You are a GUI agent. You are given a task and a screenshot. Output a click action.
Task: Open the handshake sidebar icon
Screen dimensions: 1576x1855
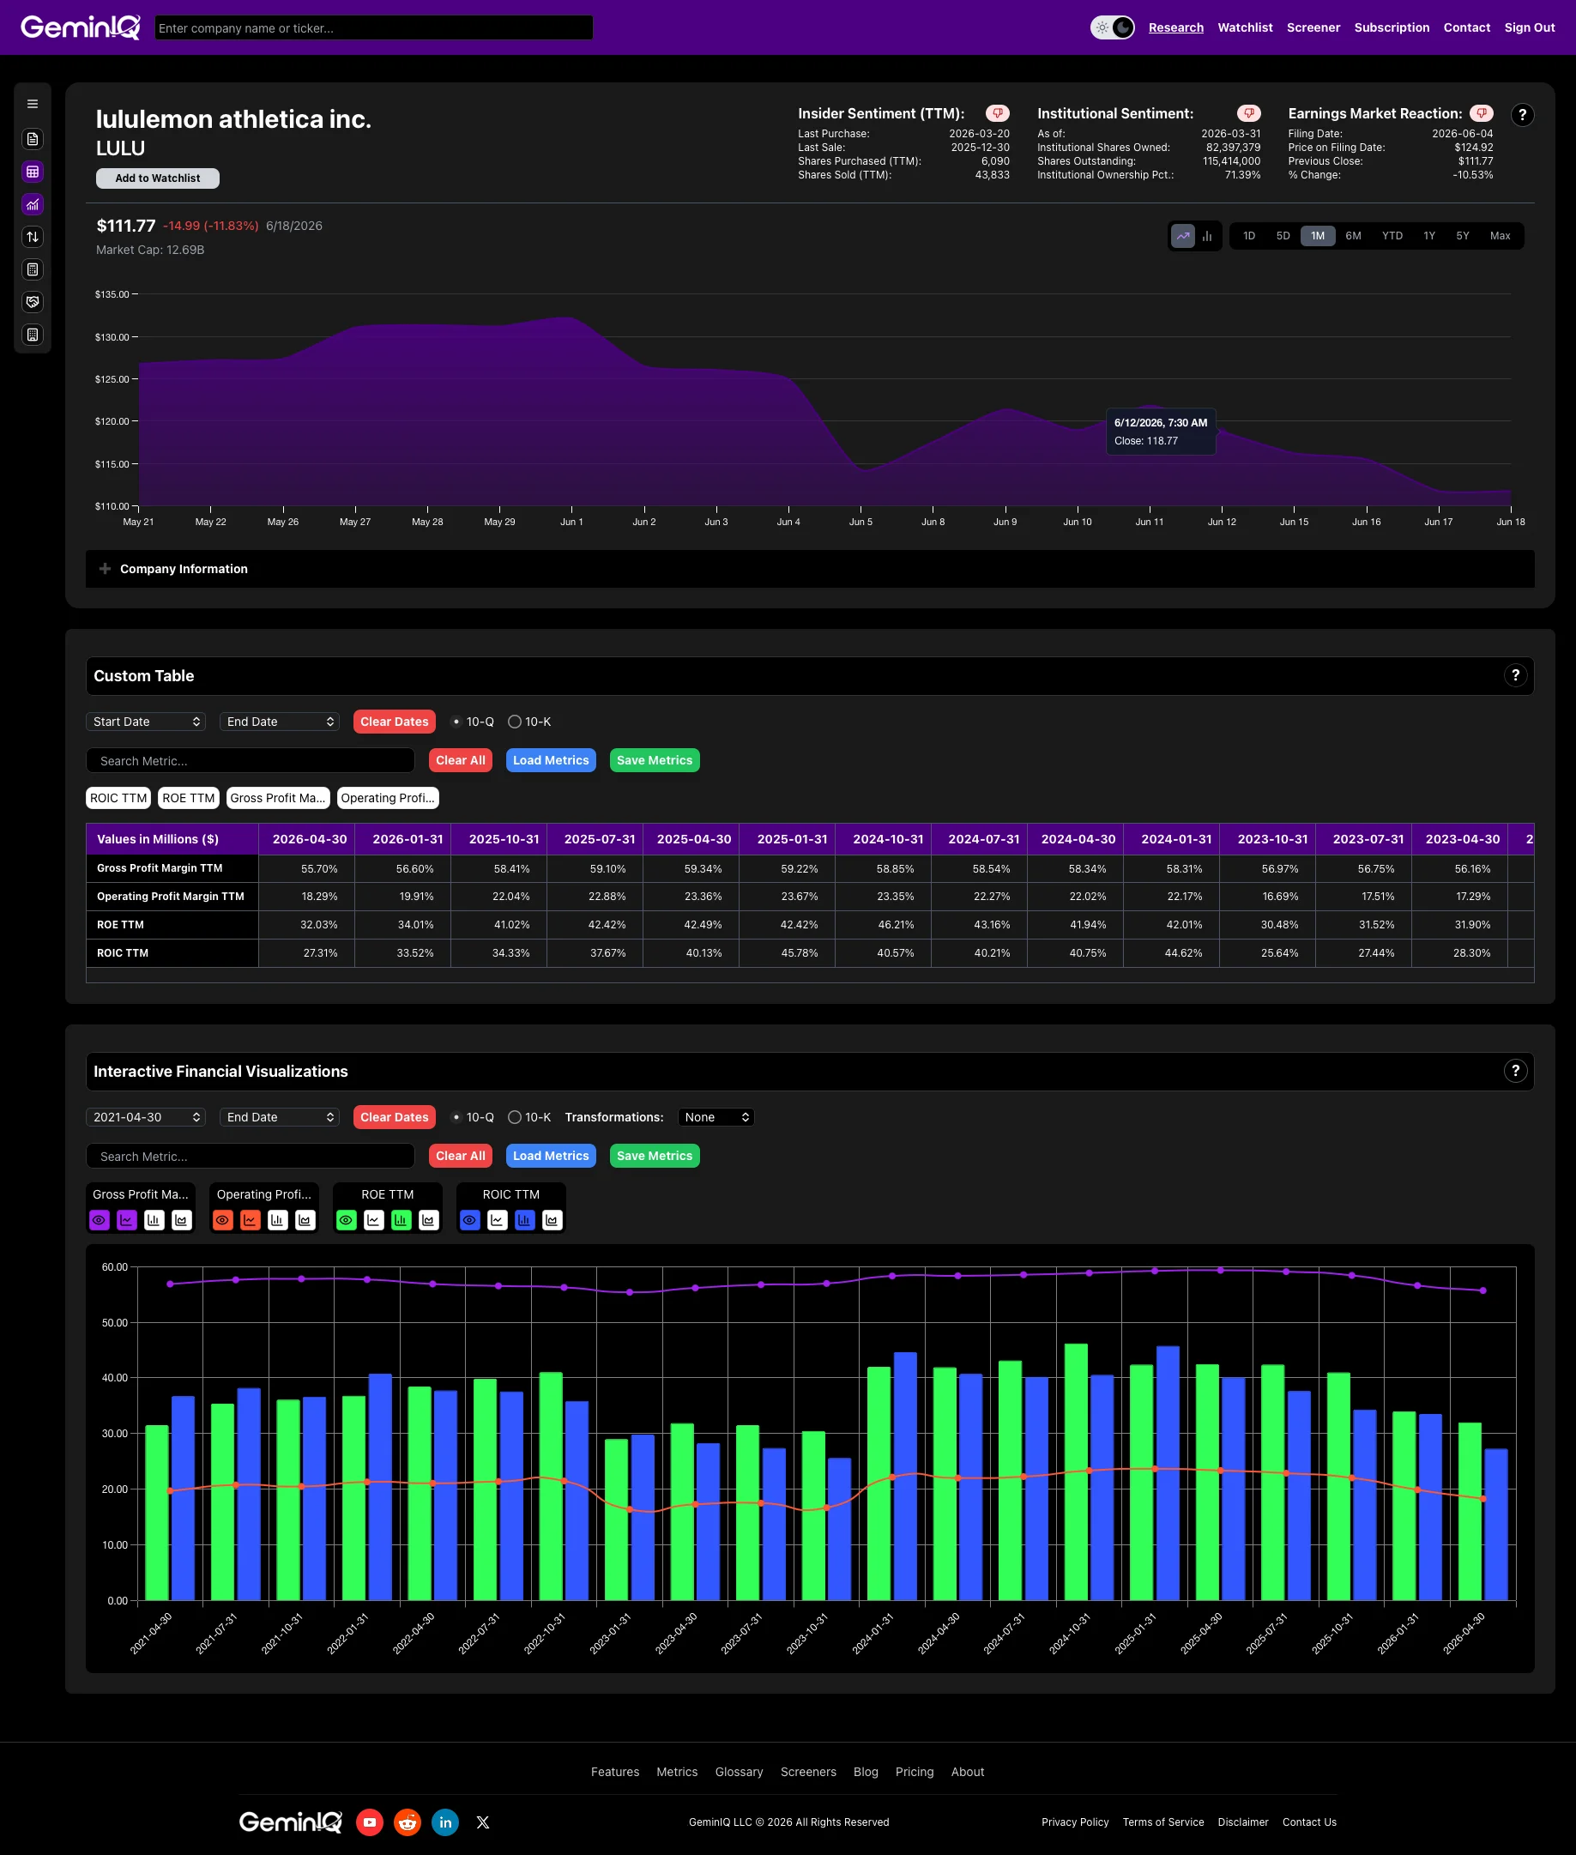[x=32, y=302]
